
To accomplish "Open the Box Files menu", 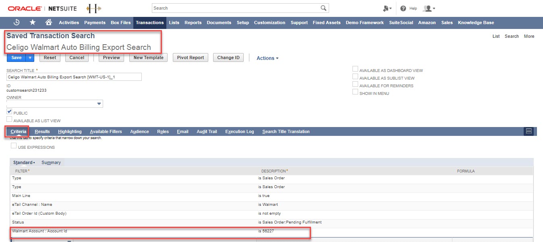I will pos(121,23).
